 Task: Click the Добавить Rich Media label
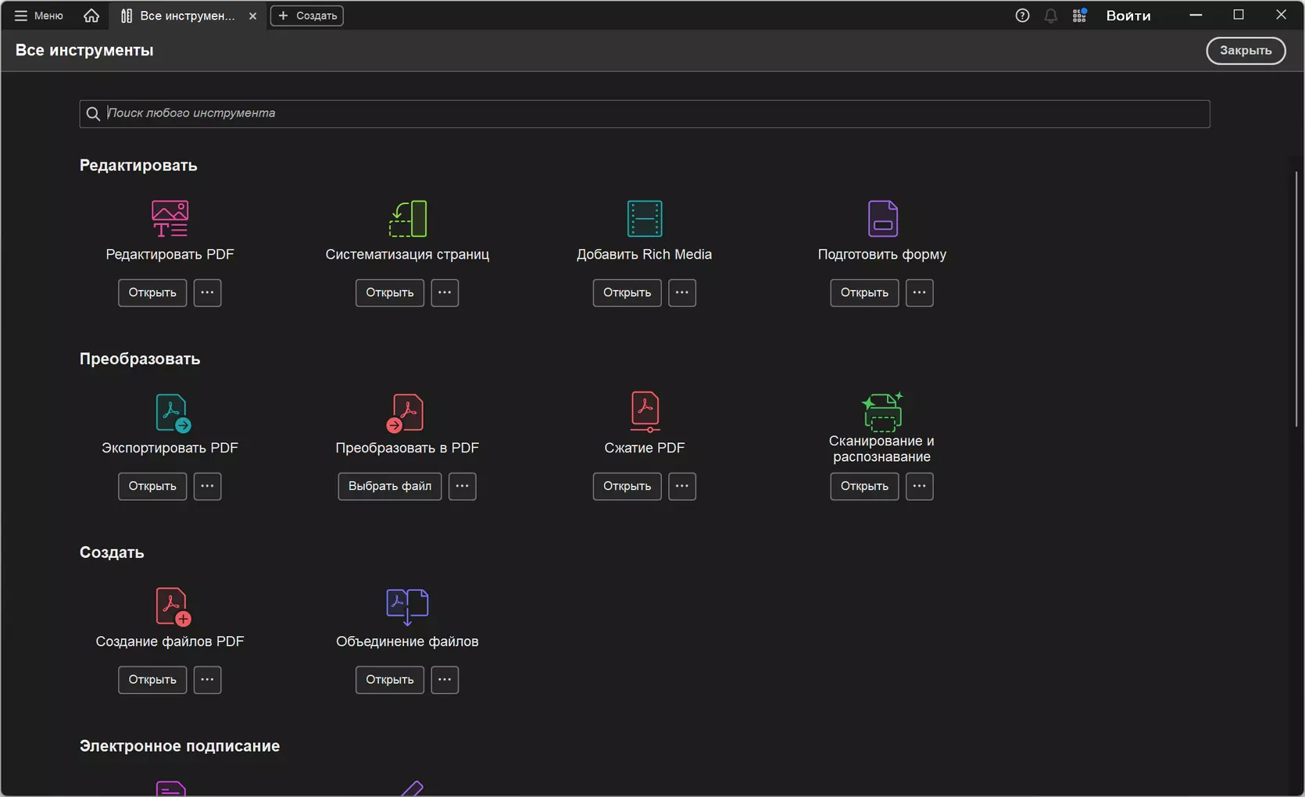pos(645,255)
